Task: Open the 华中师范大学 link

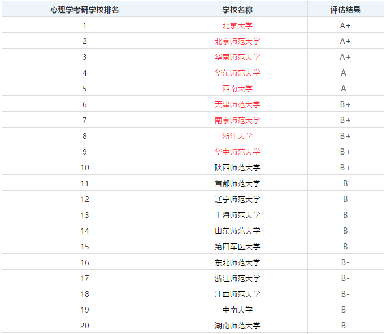Action: coord(237,152)
